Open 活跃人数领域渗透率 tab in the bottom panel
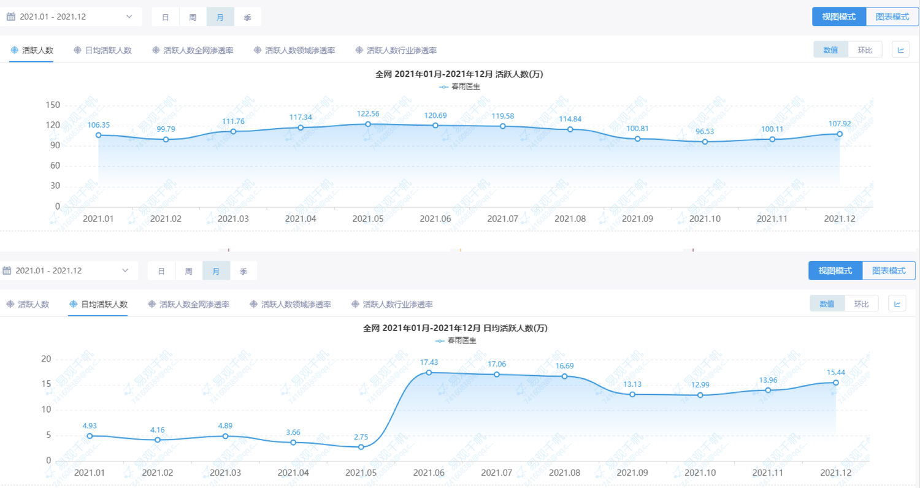920x488 pixels. point(290,304)
